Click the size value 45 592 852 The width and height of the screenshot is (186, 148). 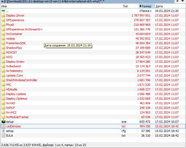[x=143, y=39]
